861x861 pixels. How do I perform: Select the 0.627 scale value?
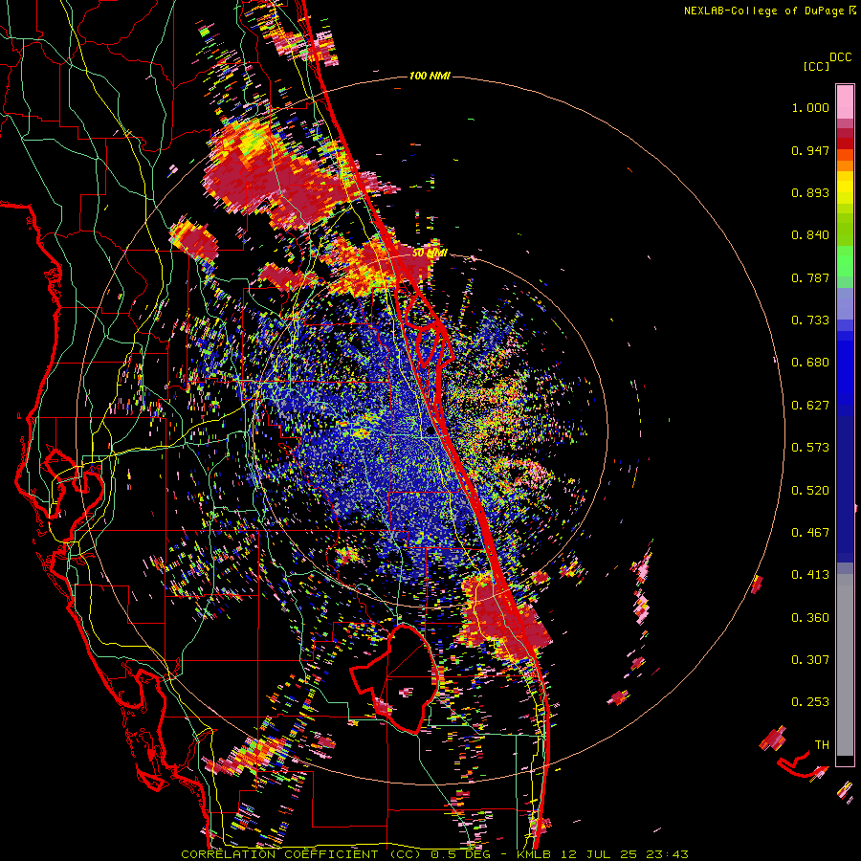[x=810, y=406]
